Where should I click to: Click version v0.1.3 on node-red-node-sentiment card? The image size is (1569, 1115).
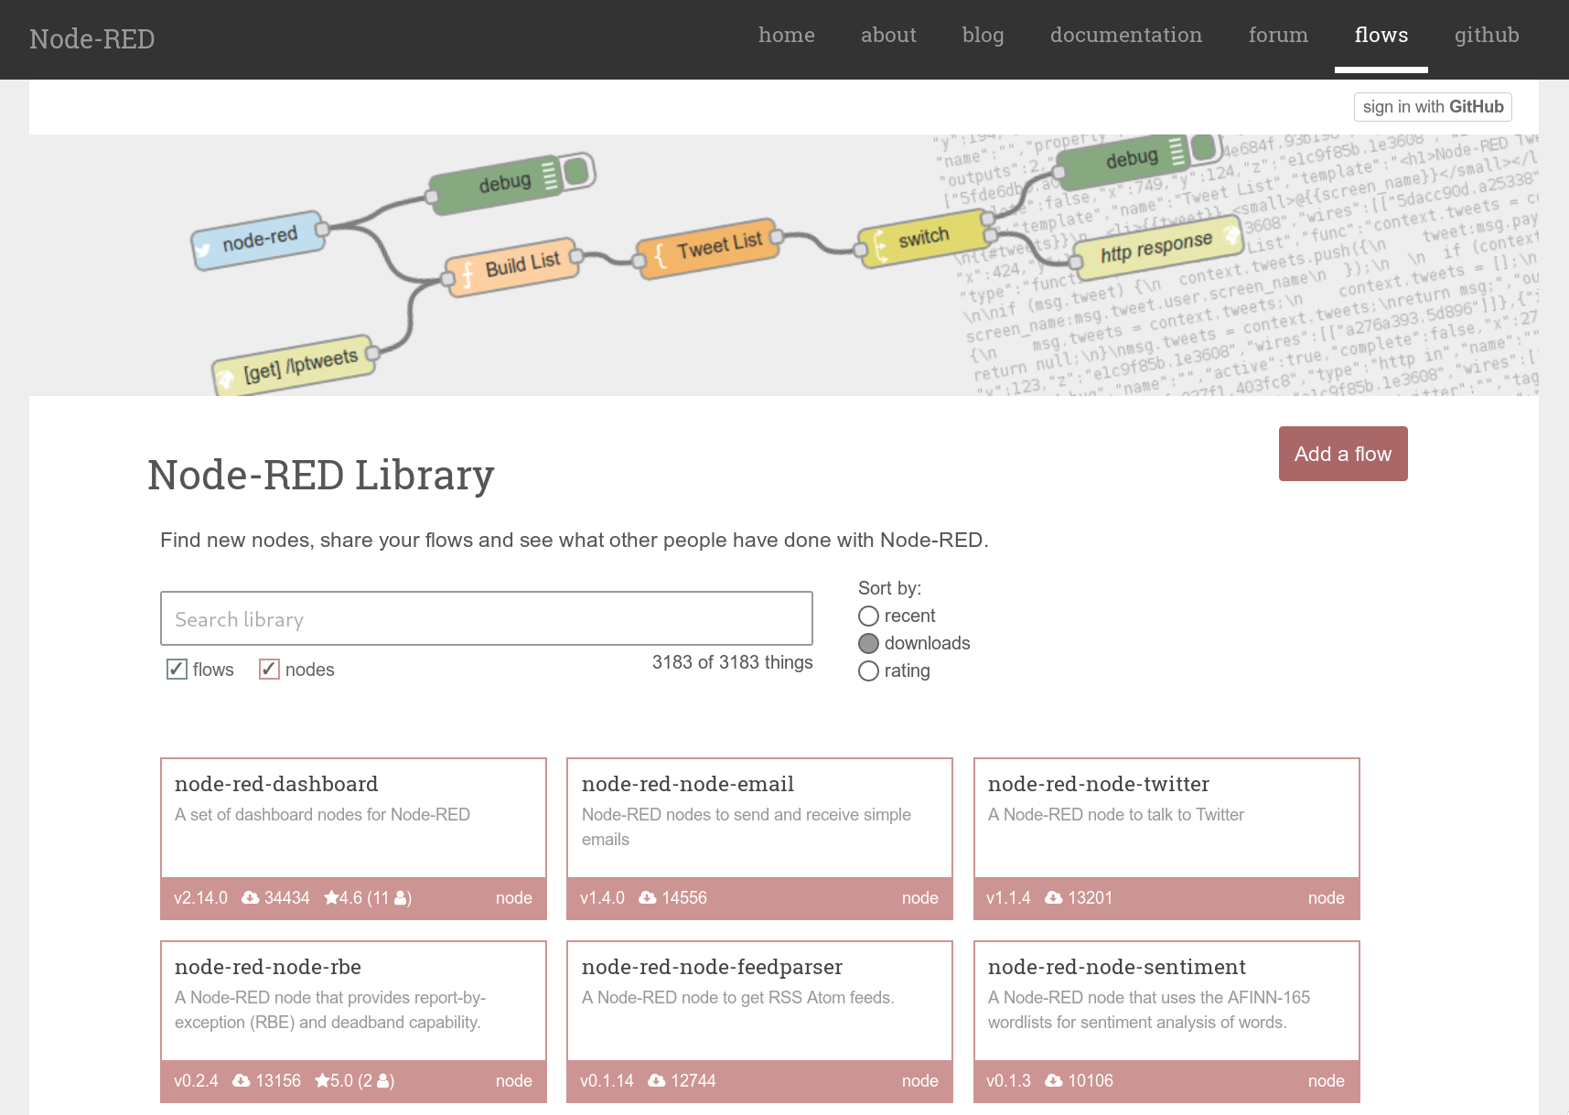coord(1008,1081)
